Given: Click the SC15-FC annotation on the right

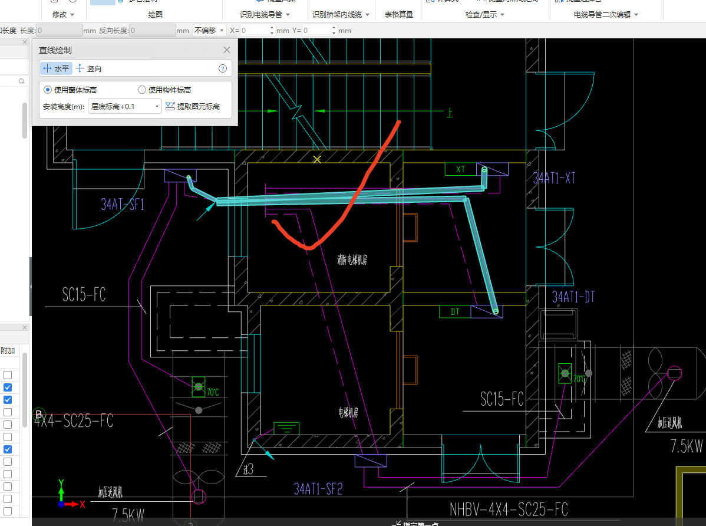Looking at the screenshot, I should pos(502,399).
